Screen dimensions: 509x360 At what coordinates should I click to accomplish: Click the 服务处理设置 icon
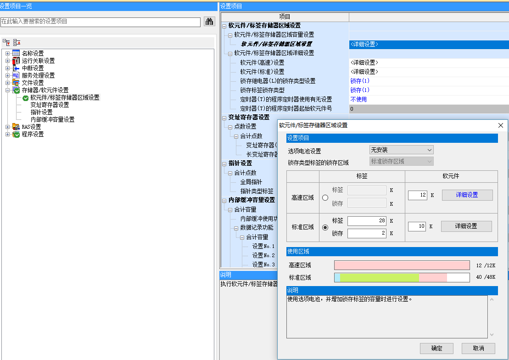pyautogui.click(x=16, y=75)
